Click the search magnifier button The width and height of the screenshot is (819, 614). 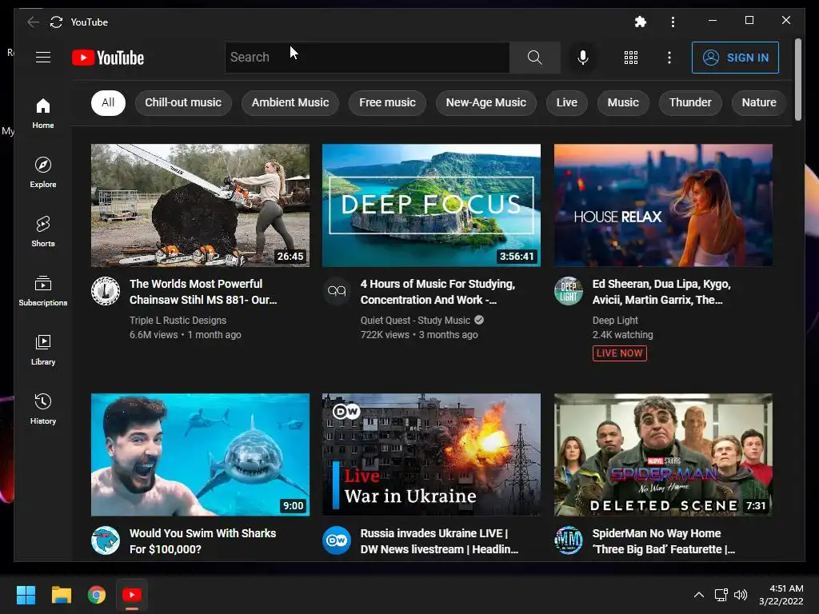pyautogui.click(x=535, y=58)
